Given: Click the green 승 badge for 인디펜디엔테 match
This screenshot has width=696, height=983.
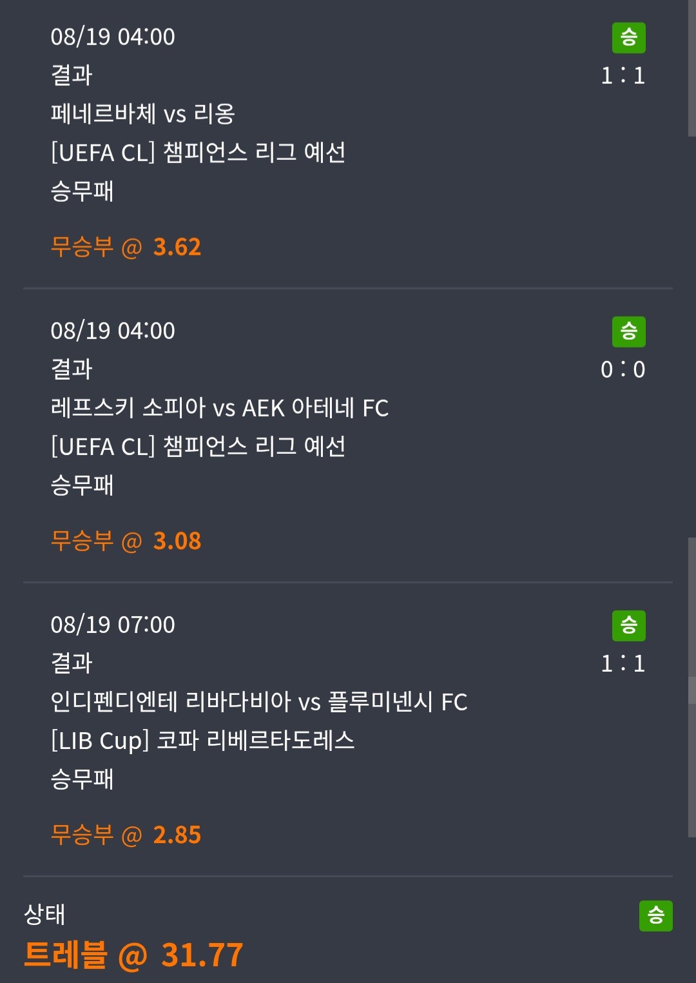Looking at the screenshot, I should (x=628, y=625).
